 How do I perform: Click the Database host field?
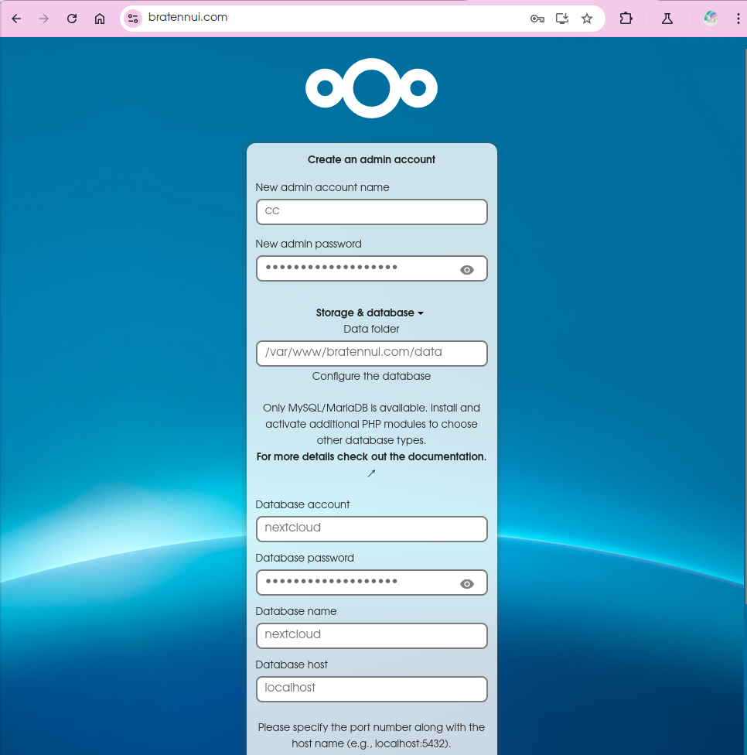click(x=372, y=689)
